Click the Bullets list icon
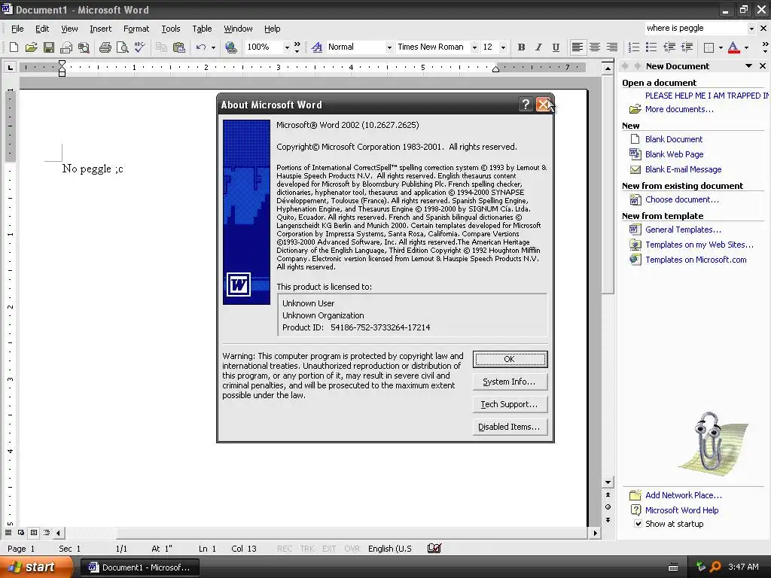Screen dimensions: 771x578 [651, 47]
